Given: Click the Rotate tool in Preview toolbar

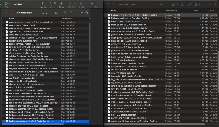Looking at the screenshot, I should click(x=81, y=4).
